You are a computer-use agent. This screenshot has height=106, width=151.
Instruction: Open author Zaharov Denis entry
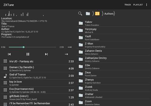[x=114, y=52]
